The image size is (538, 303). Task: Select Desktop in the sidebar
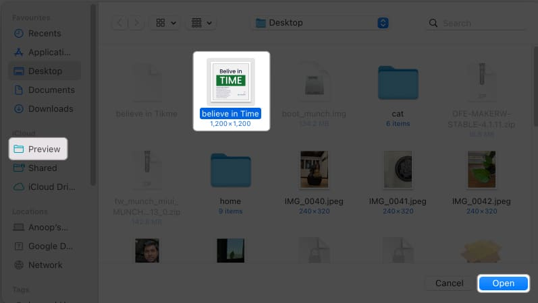click(45, 71)
